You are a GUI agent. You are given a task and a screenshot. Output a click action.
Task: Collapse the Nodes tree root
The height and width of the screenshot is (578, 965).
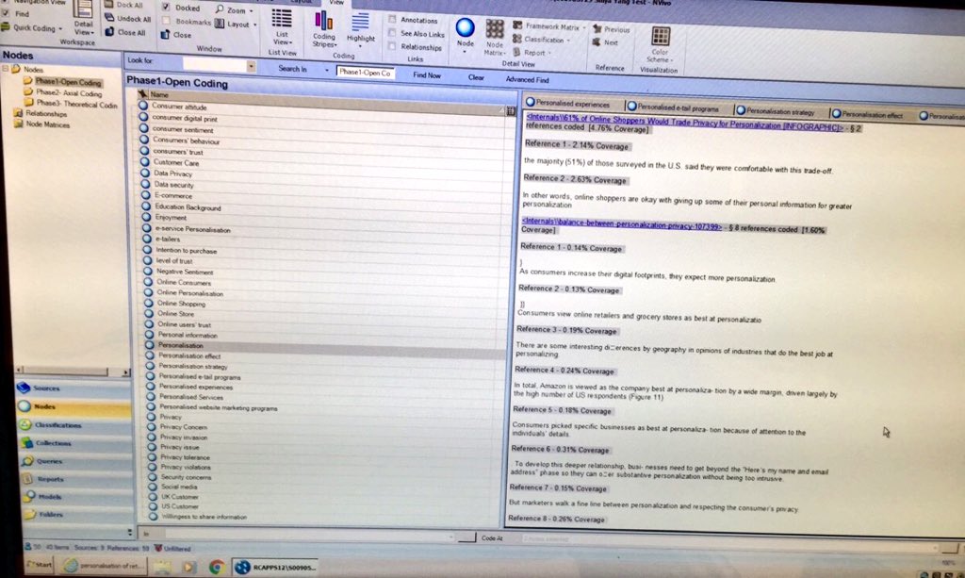click(6, 69)
